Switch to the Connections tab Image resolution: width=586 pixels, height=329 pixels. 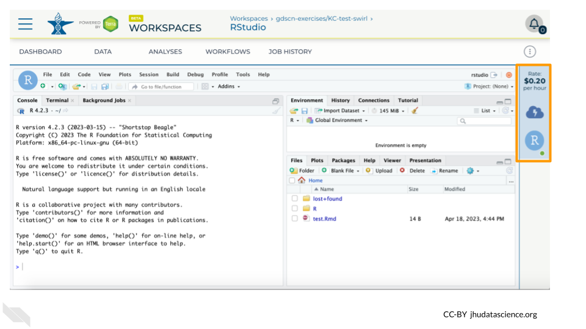click(x=374, y=101)
